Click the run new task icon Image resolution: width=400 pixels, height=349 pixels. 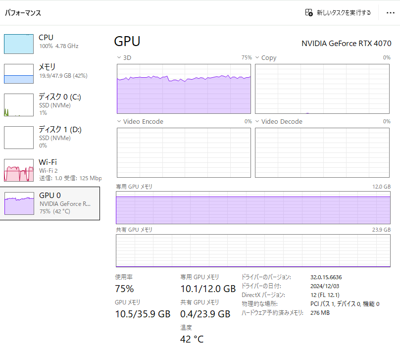pos(309,13)
